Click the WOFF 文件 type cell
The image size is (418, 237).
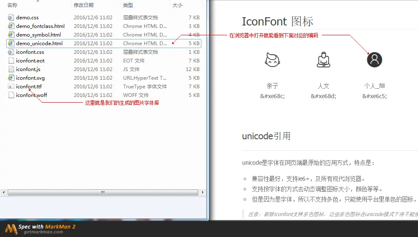coord(135,95)
